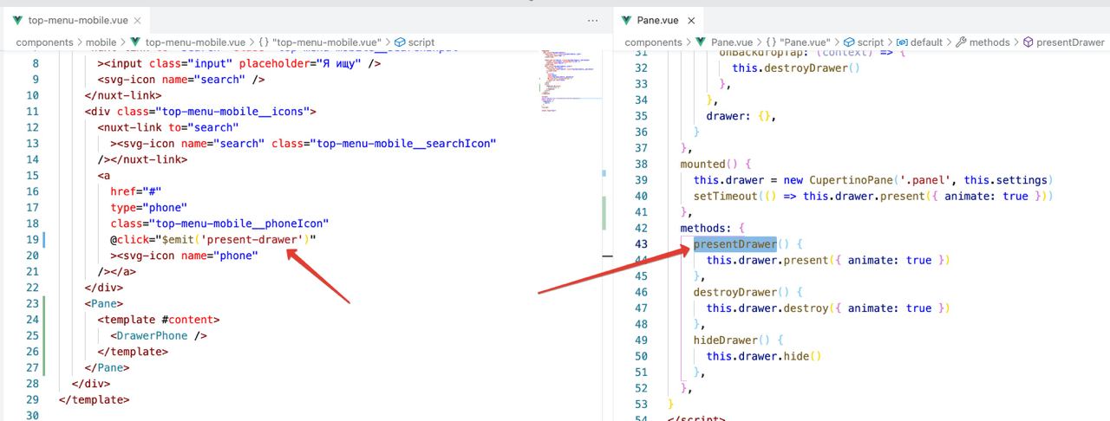Open the script breadcrumb in left editor
Image resolution: width=1110 pixels, height=421 pixels.
[415, 42]
